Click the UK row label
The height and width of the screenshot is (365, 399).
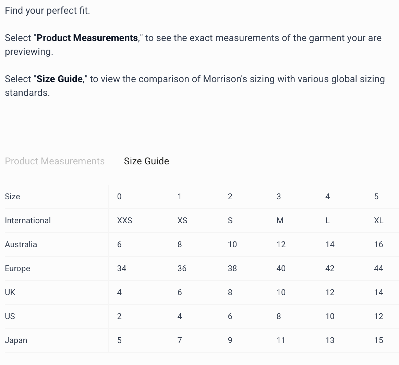(10, 292)
